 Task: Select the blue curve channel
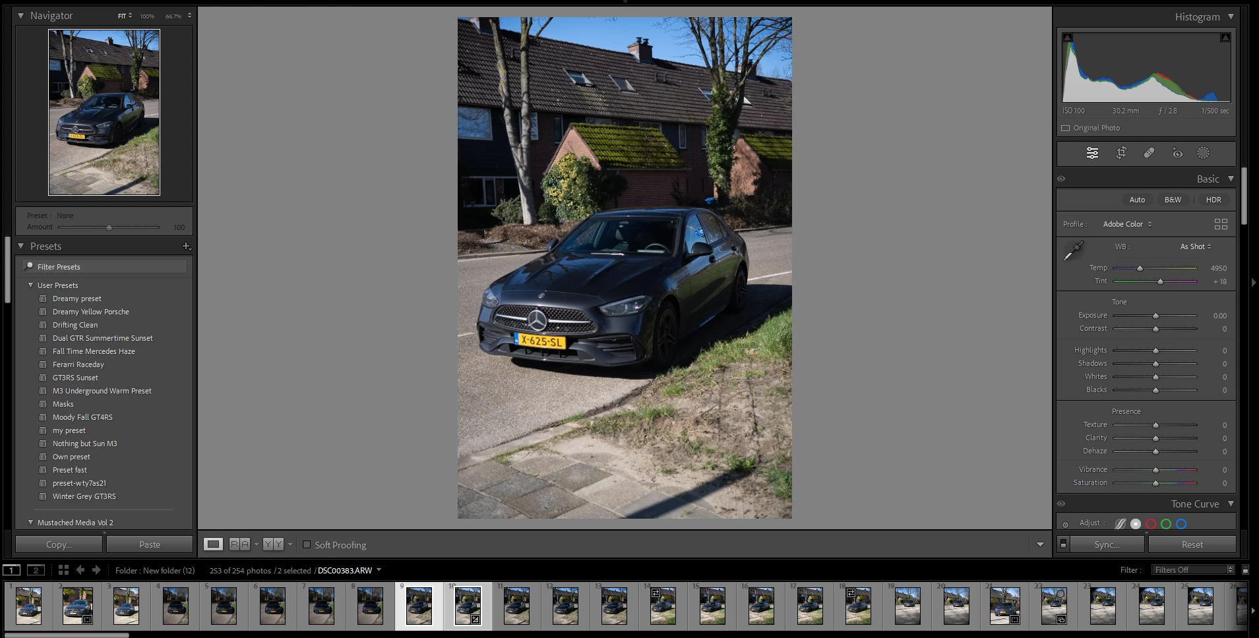click(1181, 524)
